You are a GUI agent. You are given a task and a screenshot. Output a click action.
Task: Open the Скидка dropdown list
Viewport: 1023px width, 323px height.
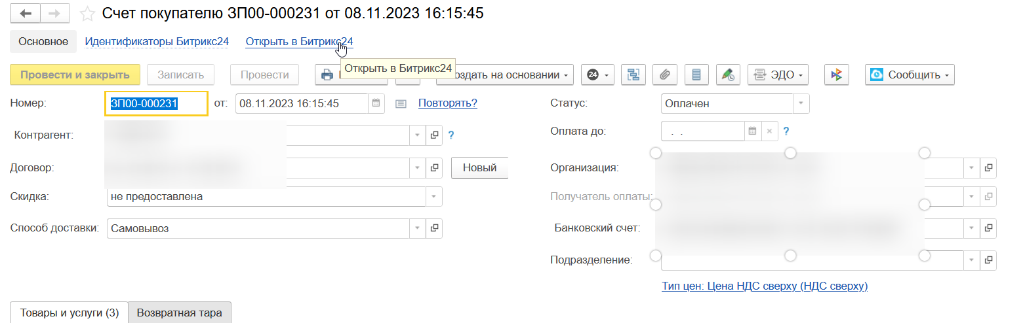433,196
